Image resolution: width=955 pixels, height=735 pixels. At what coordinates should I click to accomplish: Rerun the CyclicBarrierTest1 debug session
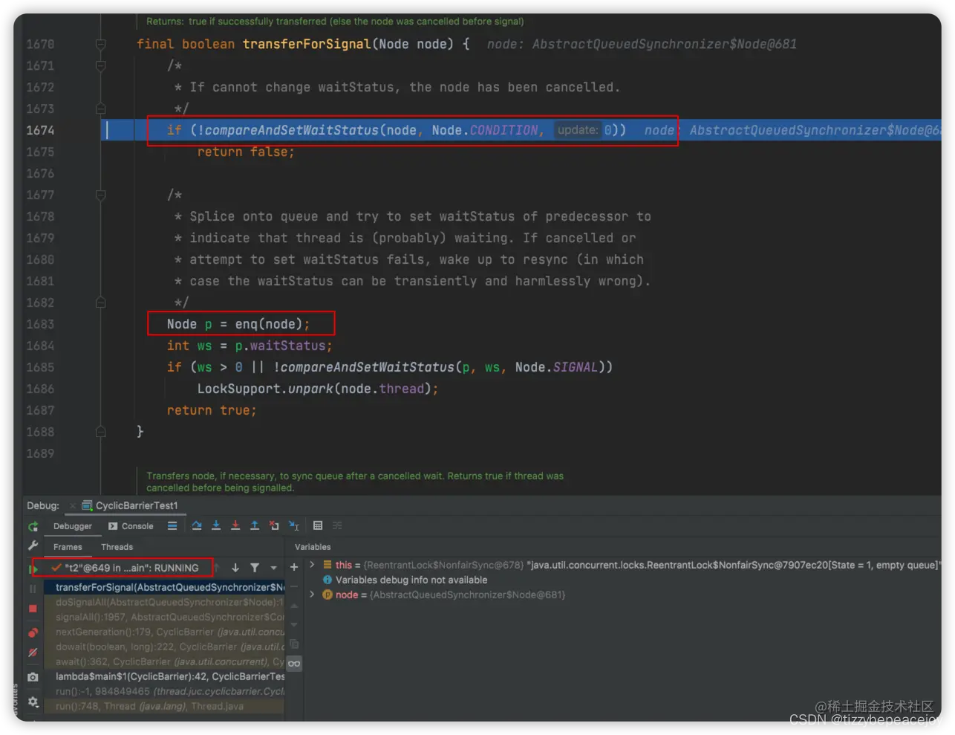pyautogui.click(x=33, y=526)
